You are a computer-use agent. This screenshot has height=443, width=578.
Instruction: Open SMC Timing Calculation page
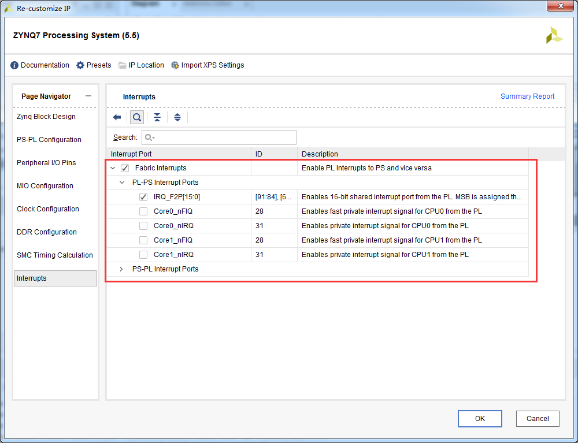tap(55, 255)
